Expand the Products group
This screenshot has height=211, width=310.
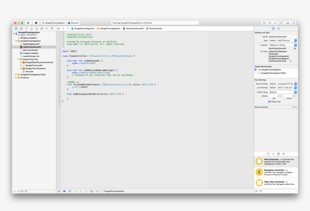pos(16,78)
